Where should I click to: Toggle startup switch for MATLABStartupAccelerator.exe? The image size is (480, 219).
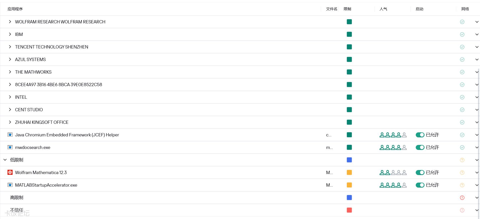(x=420, y=185)
